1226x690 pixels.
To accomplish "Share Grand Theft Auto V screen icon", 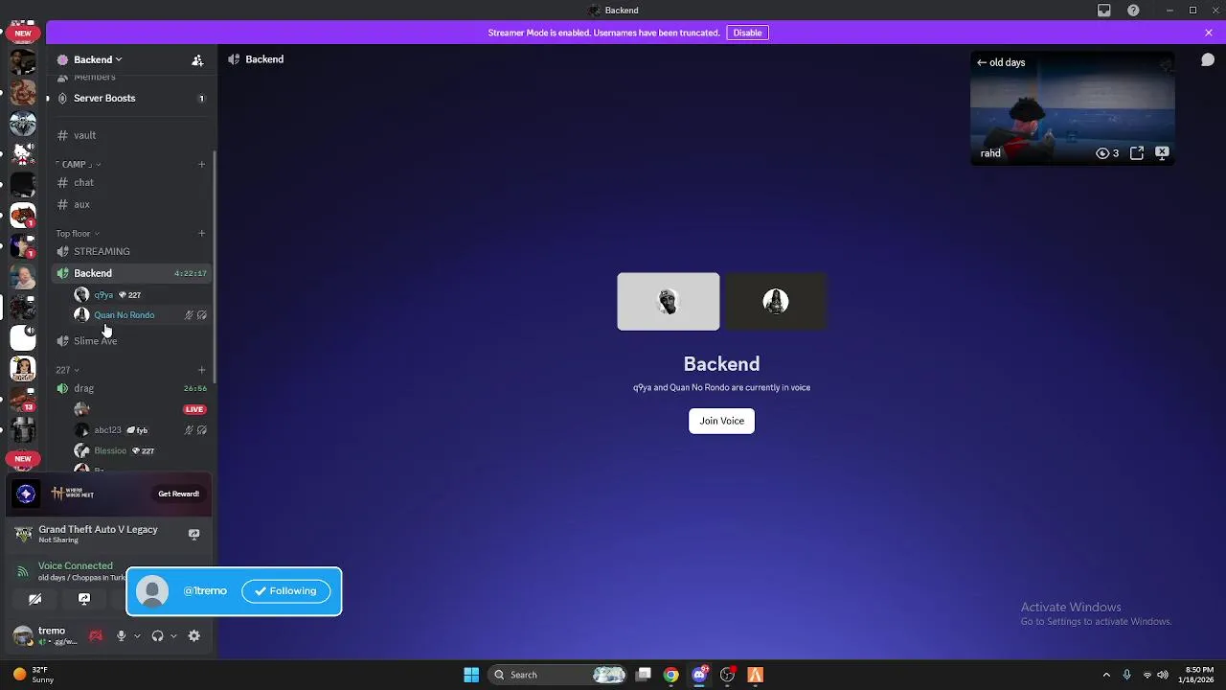I will tap(193, 534).
